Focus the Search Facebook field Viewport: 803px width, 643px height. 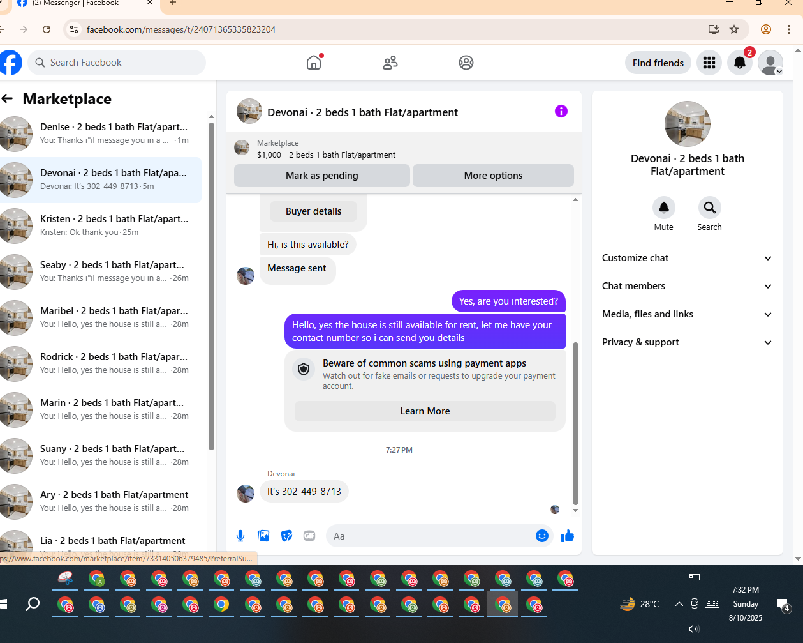coord(117,63)
